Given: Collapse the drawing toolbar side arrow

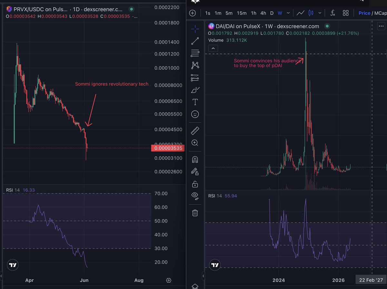Looking at the screenshot, I should point(203,276).
